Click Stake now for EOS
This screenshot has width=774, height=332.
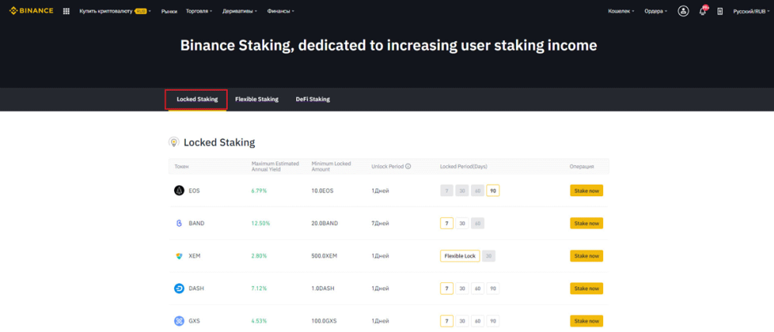[x=587, y=191]
